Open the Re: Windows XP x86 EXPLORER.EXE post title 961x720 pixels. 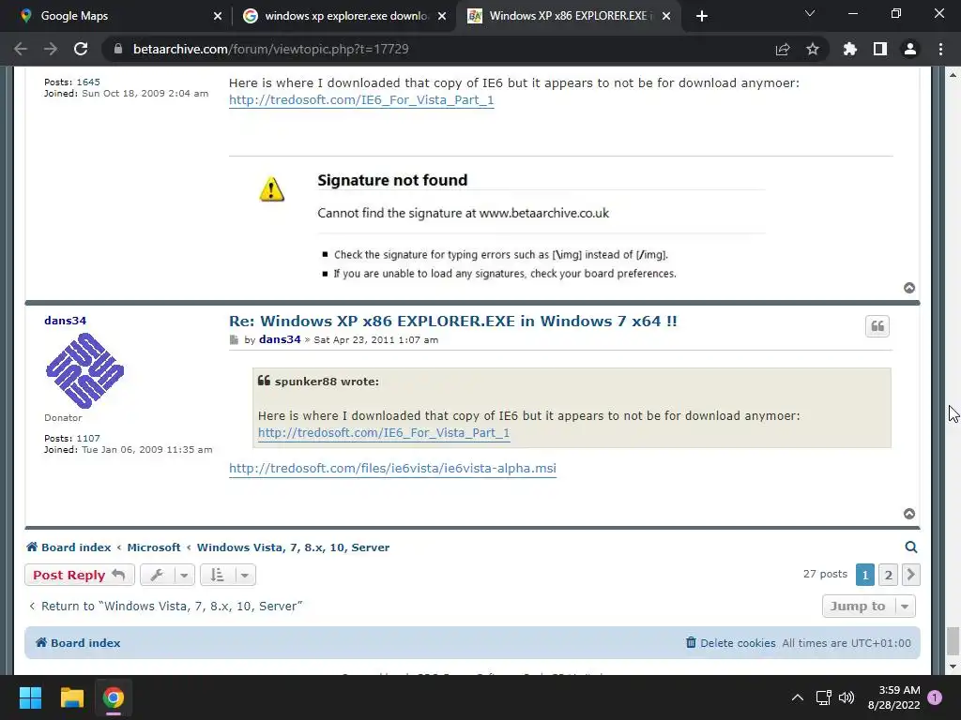click(x=453, y=321)
